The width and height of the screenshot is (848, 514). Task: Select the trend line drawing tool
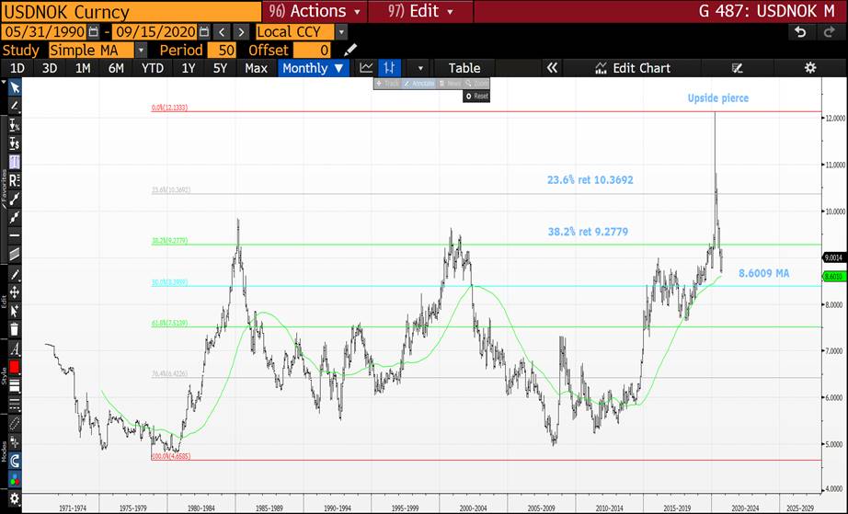15,106
